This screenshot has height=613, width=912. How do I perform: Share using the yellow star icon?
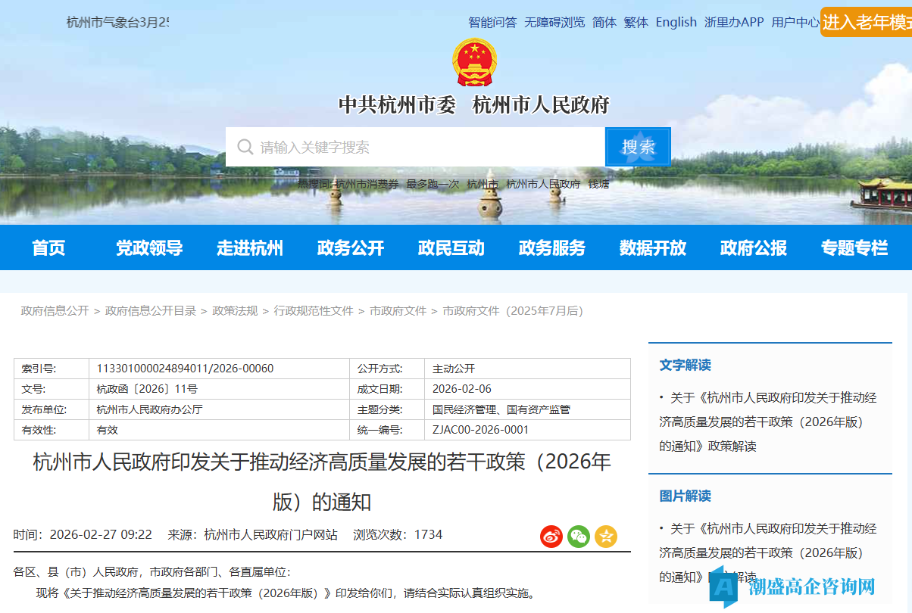[604, 536]
